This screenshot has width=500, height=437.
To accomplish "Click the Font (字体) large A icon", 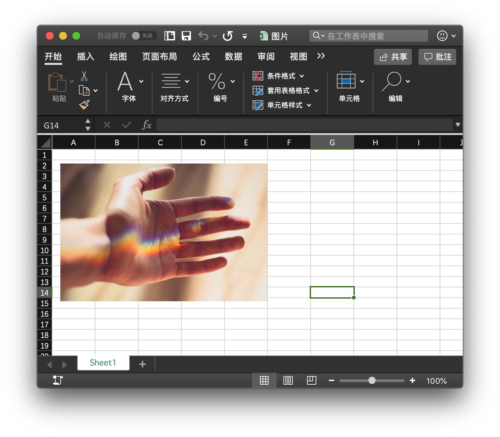I will click(125, 81).
